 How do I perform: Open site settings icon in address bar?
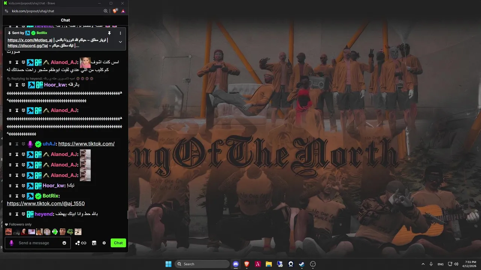pyautogui.click(x=6, y=11)
